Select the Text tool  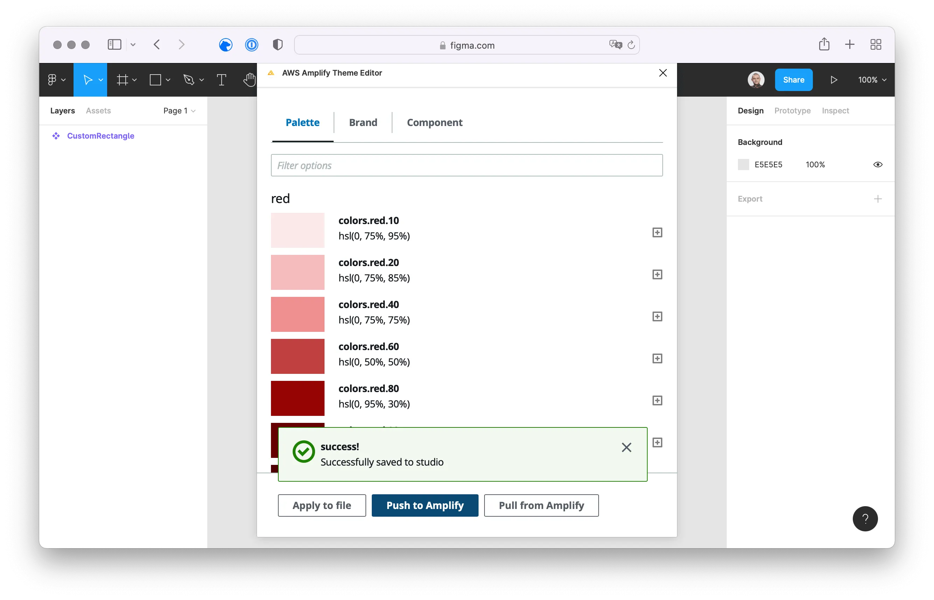click(221, 79)
